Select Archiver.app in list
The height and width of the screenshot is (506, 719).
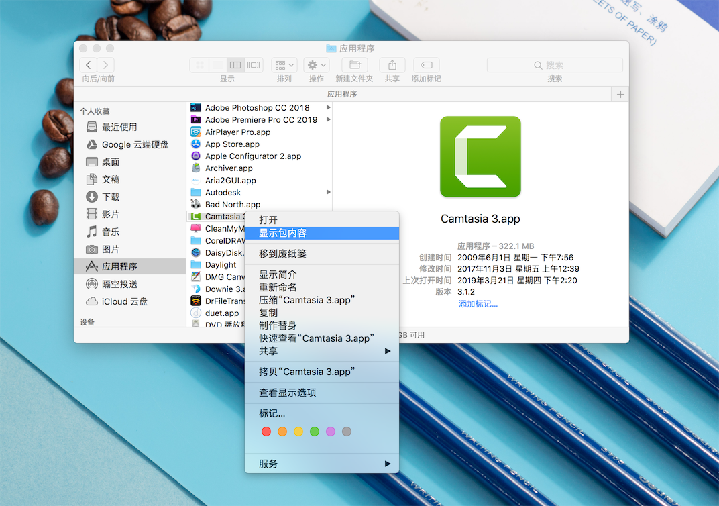pos(260,168)
